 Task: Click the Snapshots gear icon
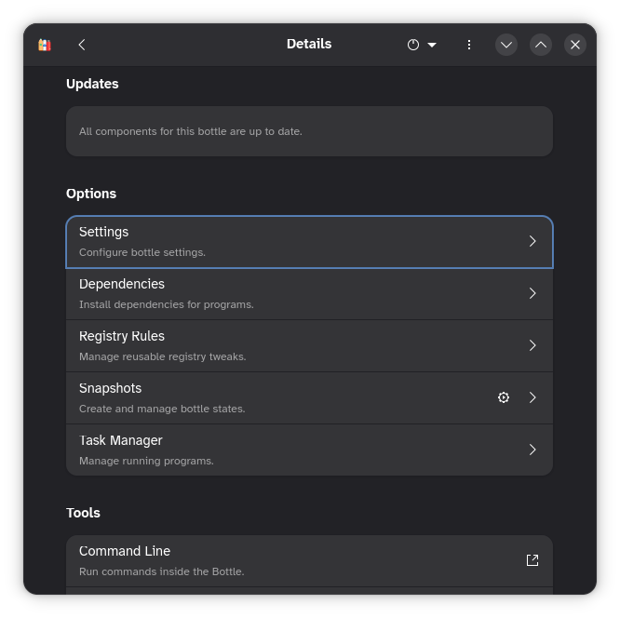click(x=504, y=397)
